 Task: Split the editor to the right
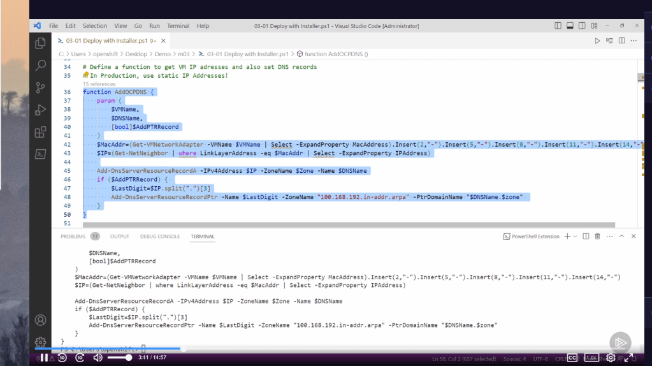click(x=621, y=41)
